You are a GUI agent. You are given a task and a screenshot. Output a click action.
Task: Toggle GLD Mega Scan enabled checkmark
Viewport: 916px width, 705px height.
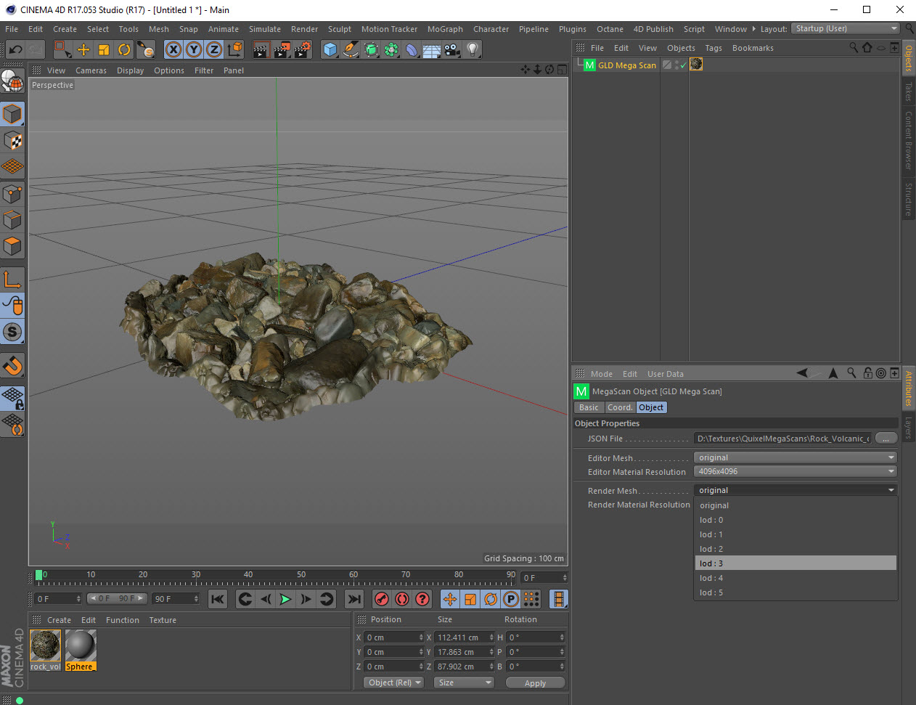coord(683,65)
